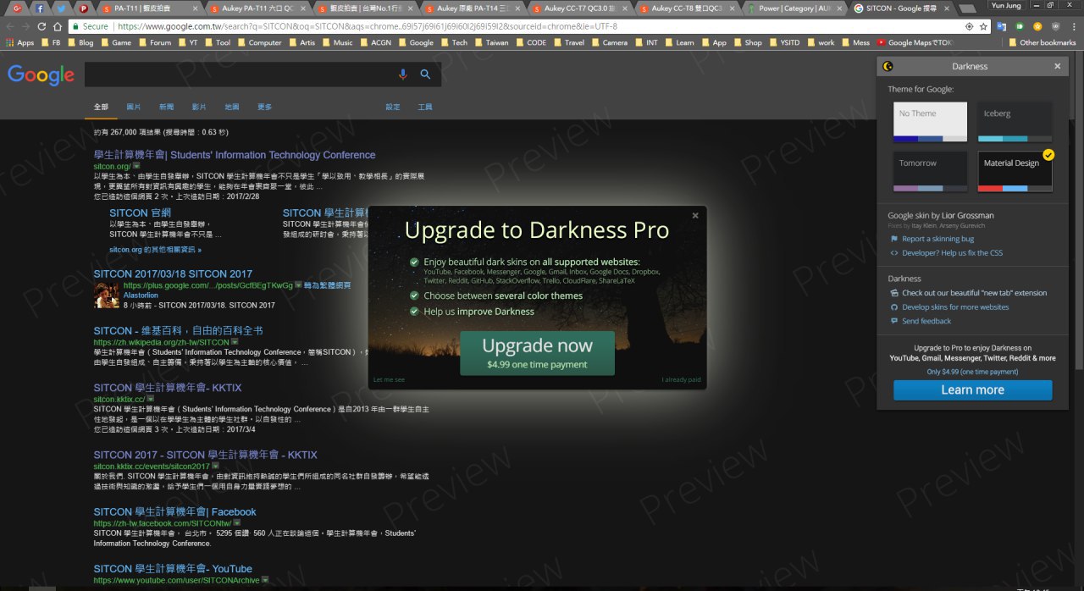Select the Iceberg theme swatch

[1015, 122]
